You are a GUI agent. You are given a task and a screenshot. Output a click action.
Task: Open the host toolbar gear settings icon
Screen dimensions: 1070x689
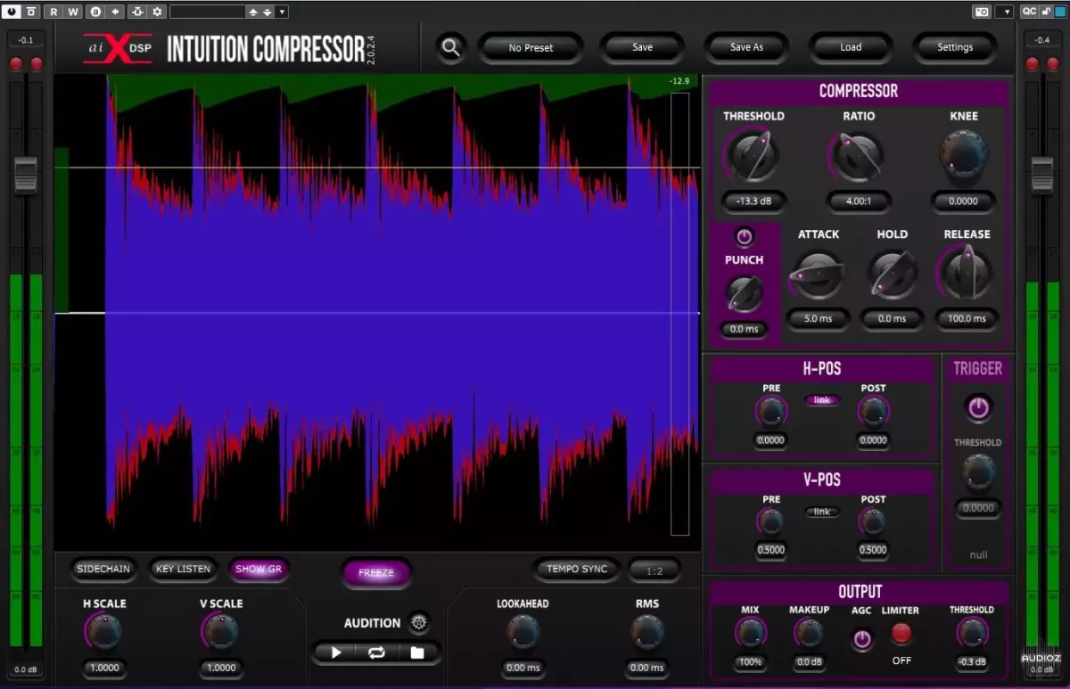pyautogui.click(x=157, y=12)
